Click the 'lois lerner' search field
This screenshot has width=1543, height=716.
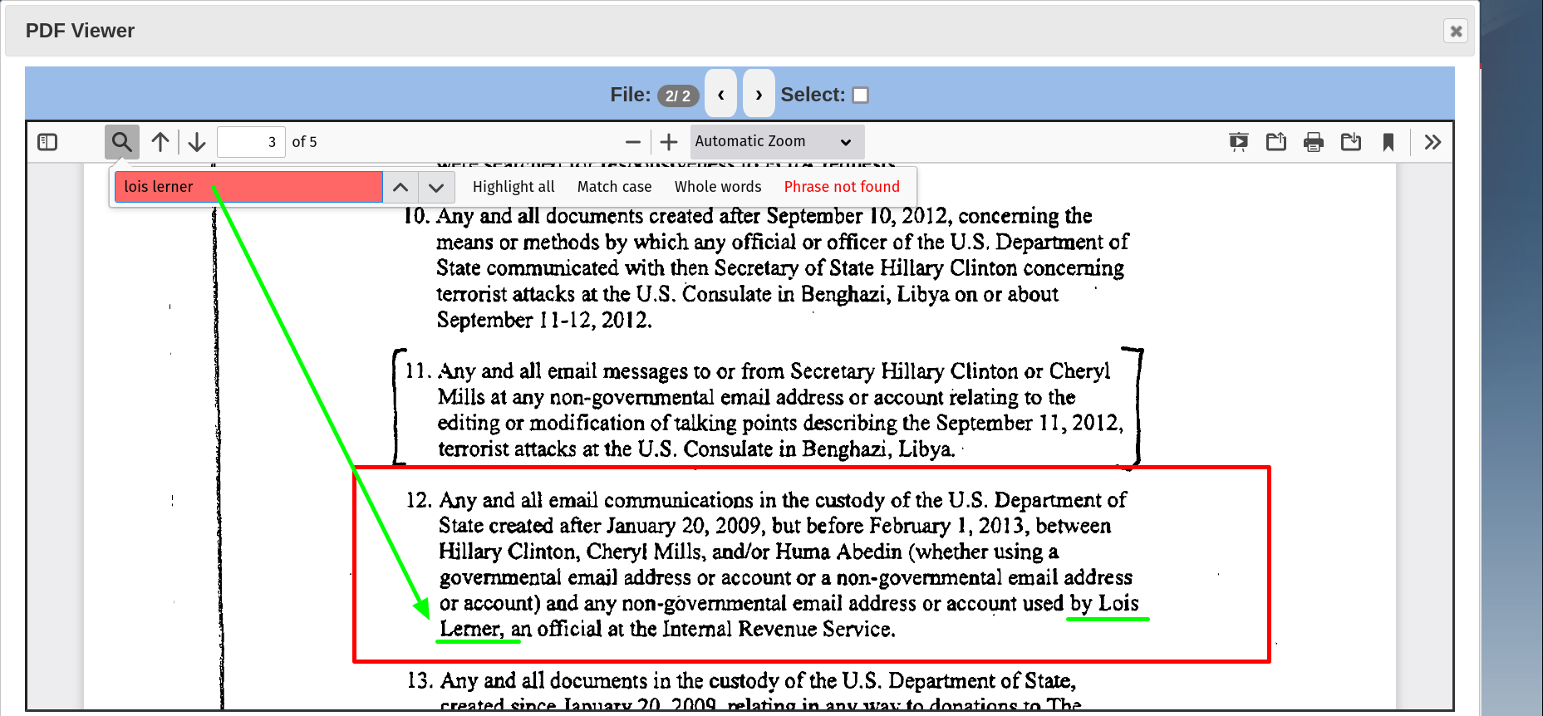point(248,187)
